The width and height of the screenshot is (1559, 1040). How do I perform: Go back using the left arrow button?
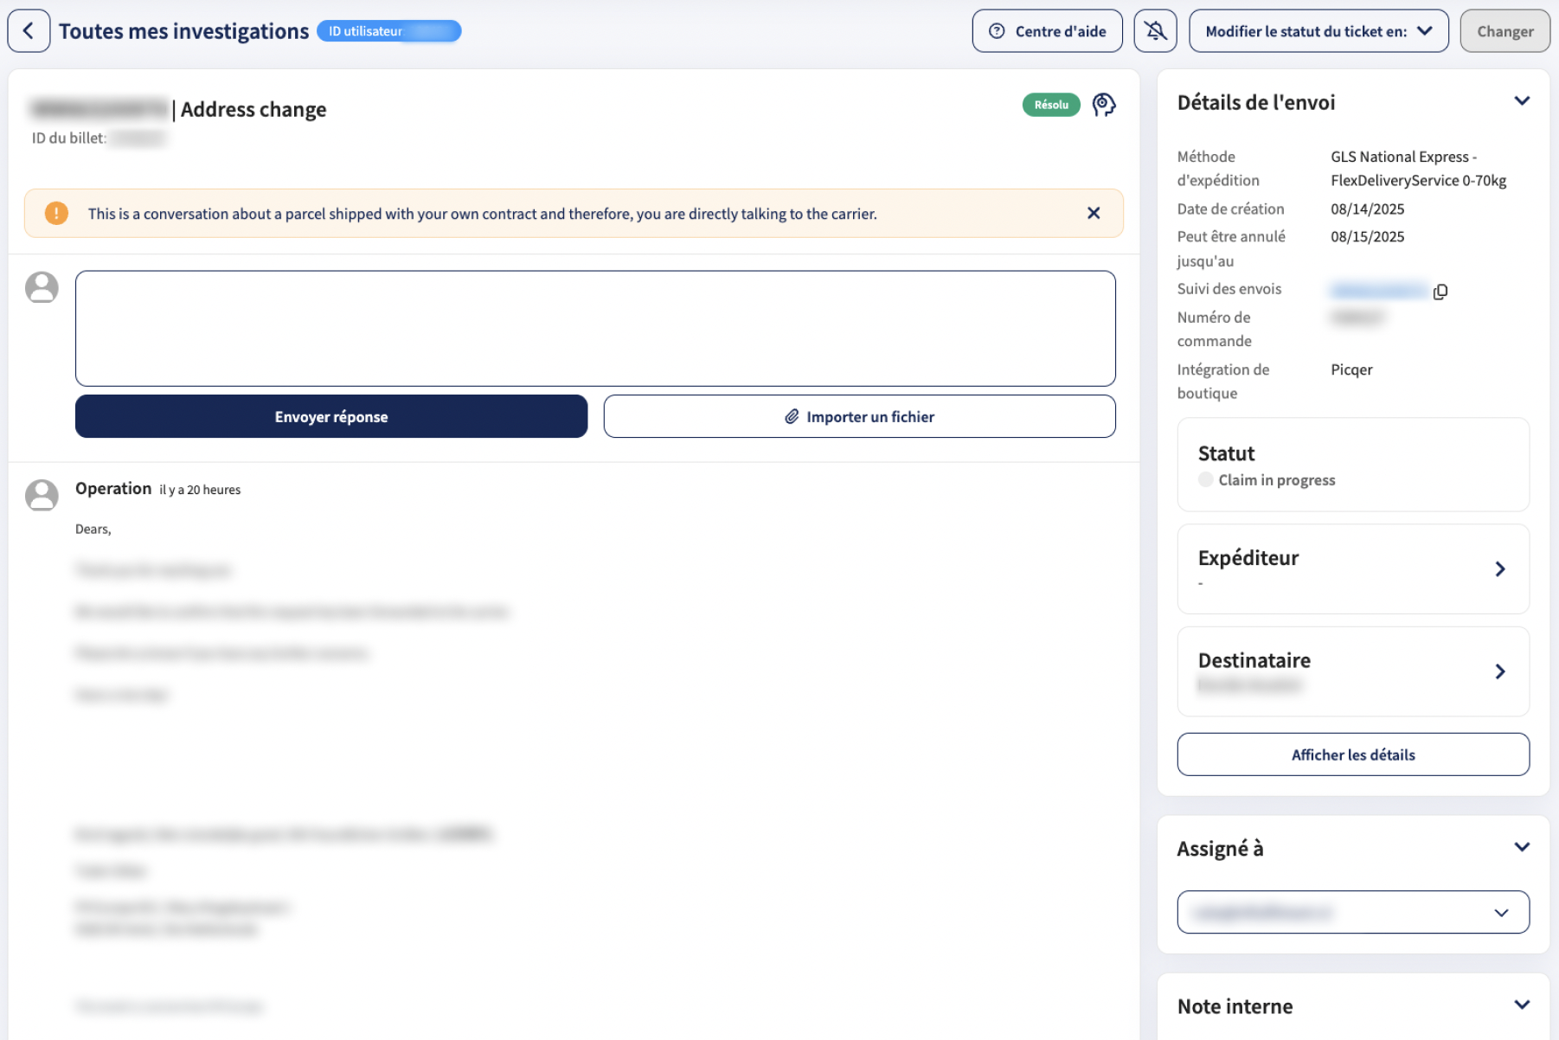coord(29,31)
